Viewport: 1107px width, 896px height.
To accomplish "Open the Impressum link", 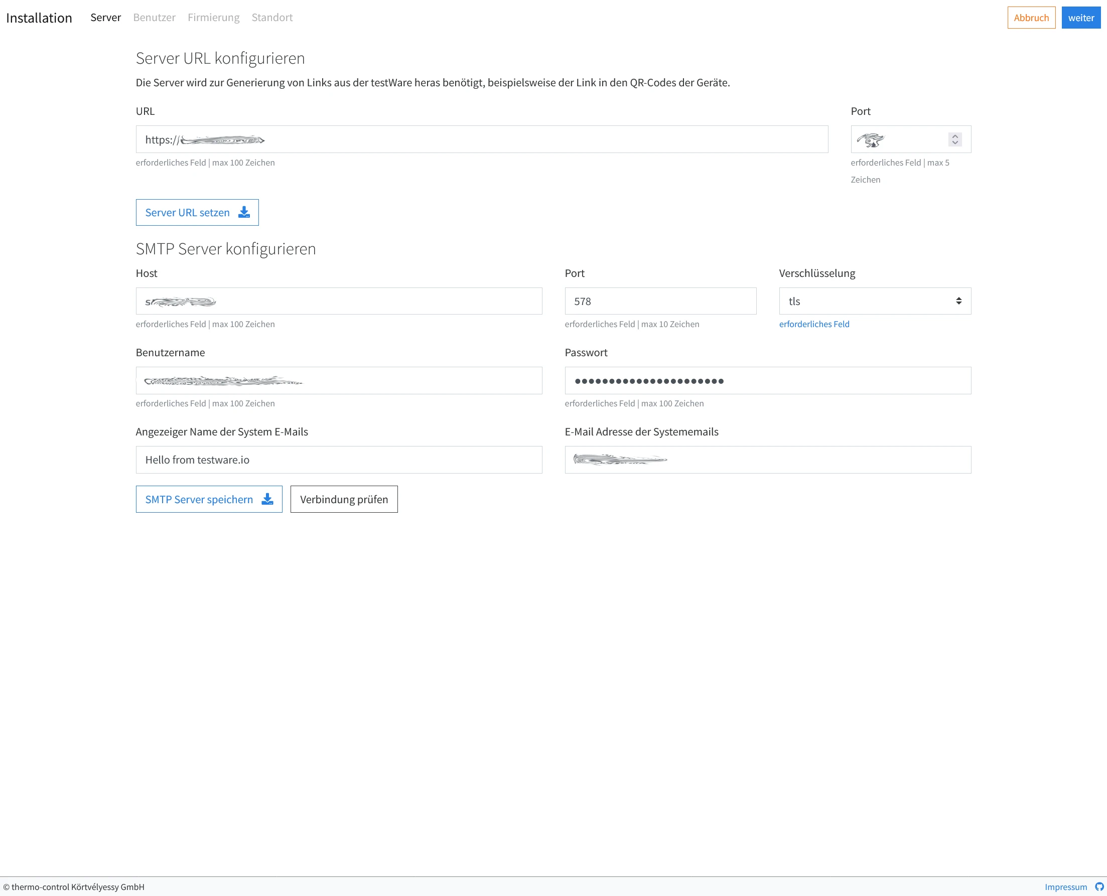I will [1067, 886].
